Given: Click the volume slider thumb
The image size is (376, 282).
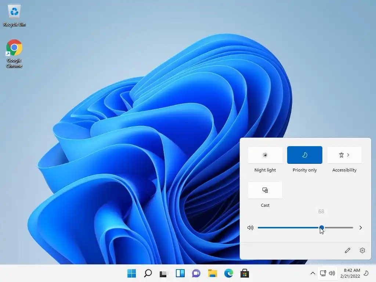Looking at the screenshot, I should point(322,228).
